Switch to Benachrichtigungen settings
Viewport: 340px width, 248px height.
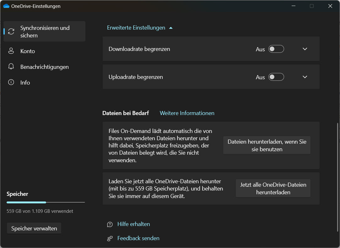(44, 67)
